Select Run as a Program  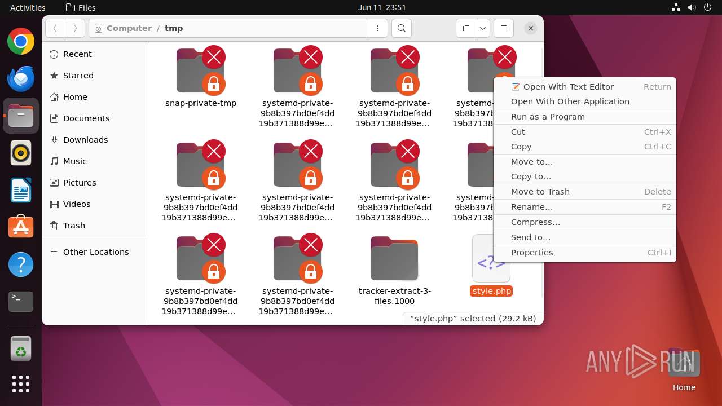(x=585, y=117)
